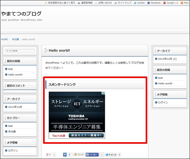Open 'test' in right 最近の投稿 list

pos(161,78)
